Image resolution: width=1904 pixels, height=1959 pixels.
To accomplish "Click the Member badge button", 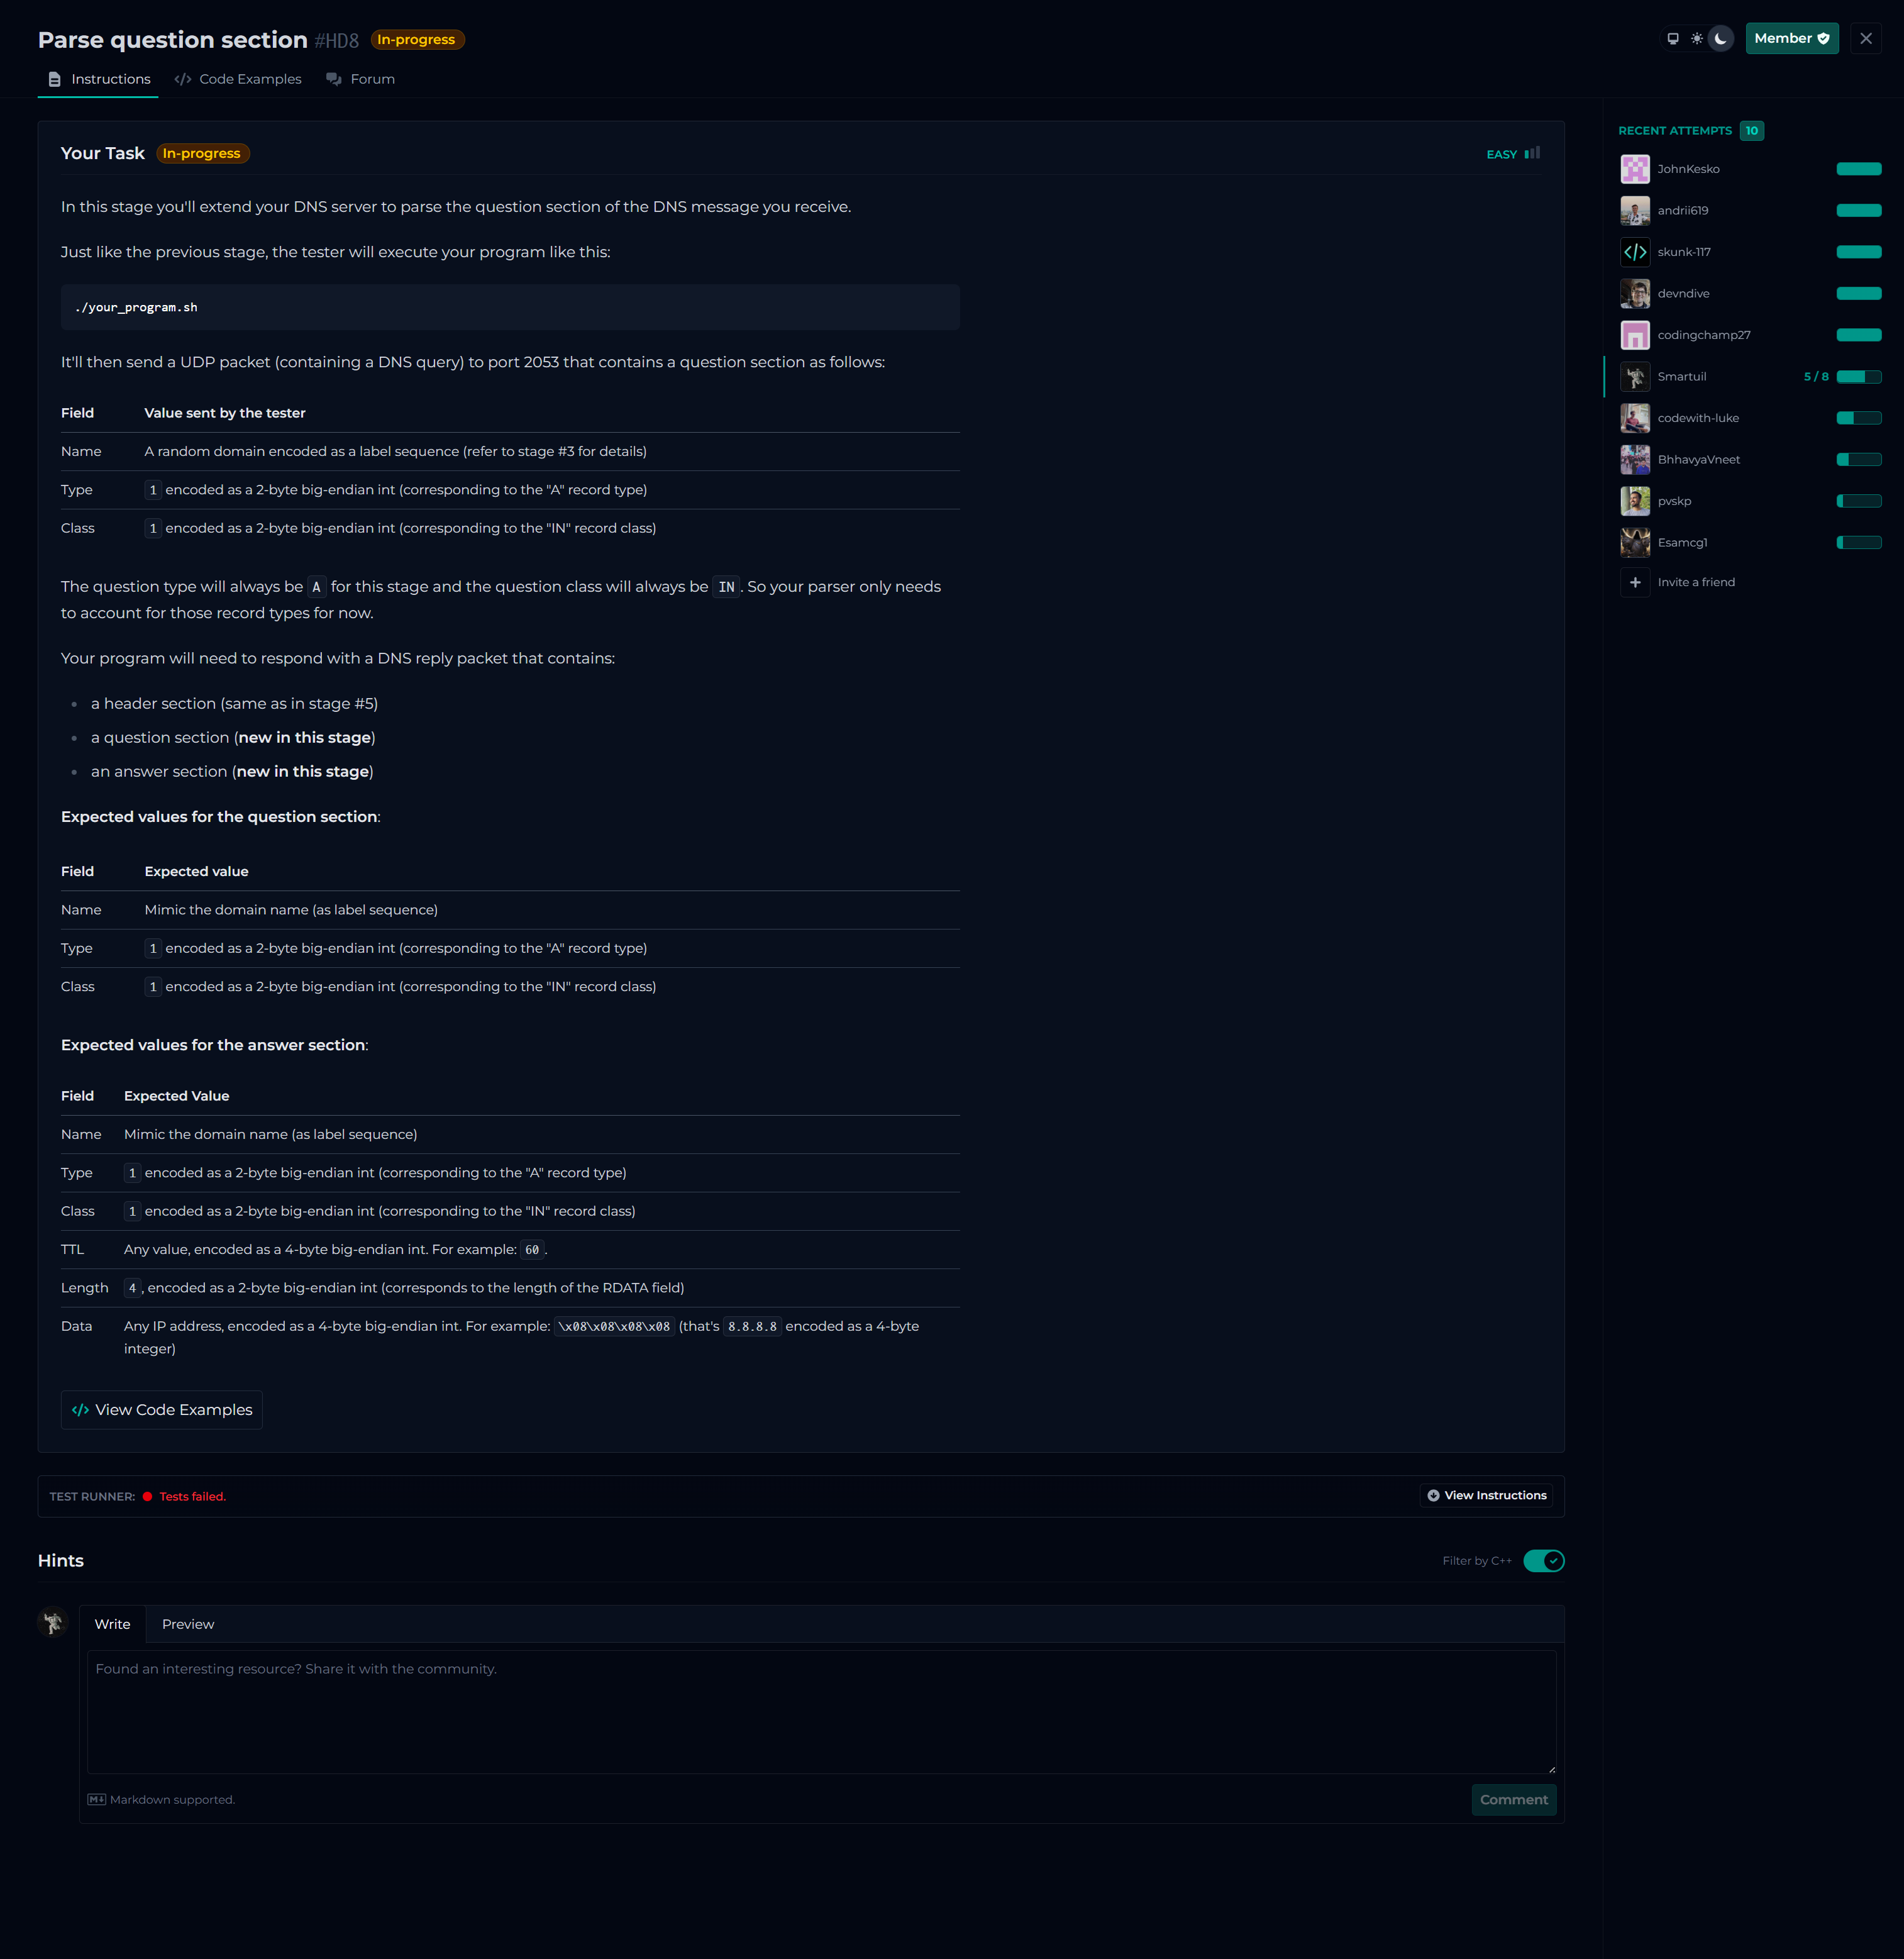I will [x=1791, y=39].
